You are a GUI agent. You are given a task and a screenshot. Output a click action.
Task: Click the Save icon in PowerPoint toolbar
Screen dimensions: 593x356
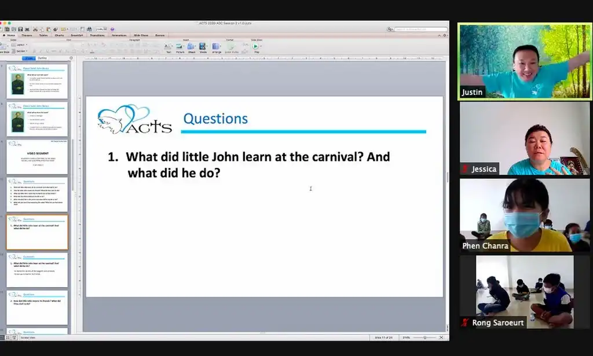coord(20,29)
